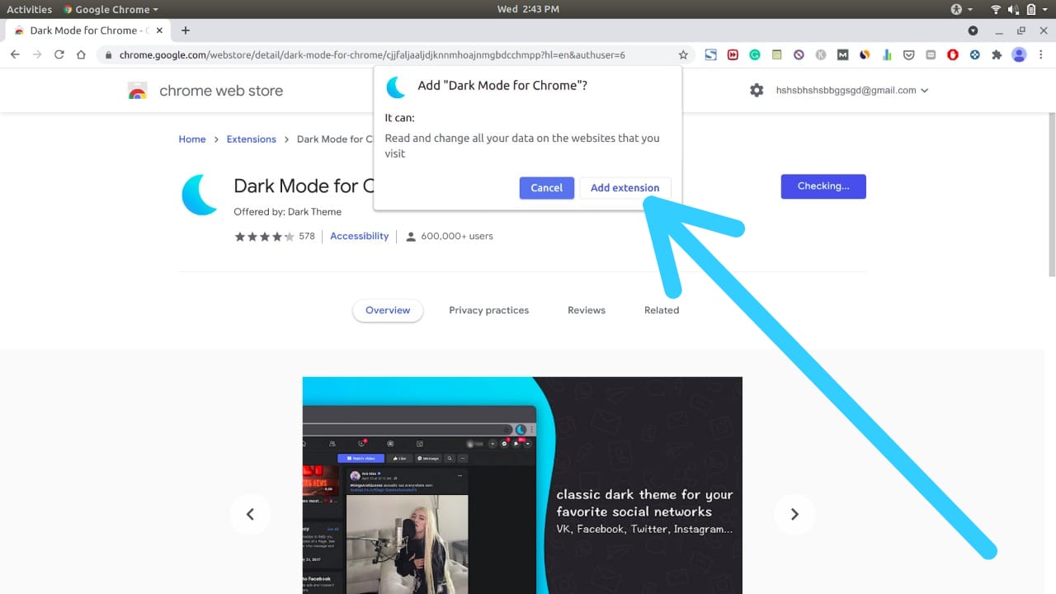The width and height of the screenshot is (1056, 594).
Task: Open the blue S extension icon
Action: pyautogui.click(x=710, y=54)
